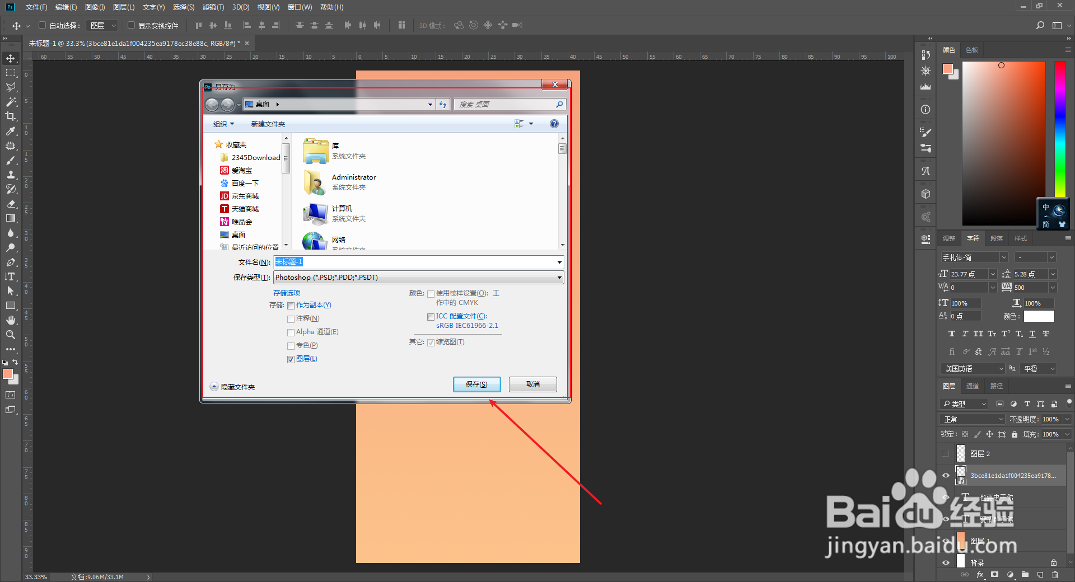Viewport: 1075px width, 582px height.
Task: Hide the 3bce81e1da1f smart object layer
Action: point(946,476)
